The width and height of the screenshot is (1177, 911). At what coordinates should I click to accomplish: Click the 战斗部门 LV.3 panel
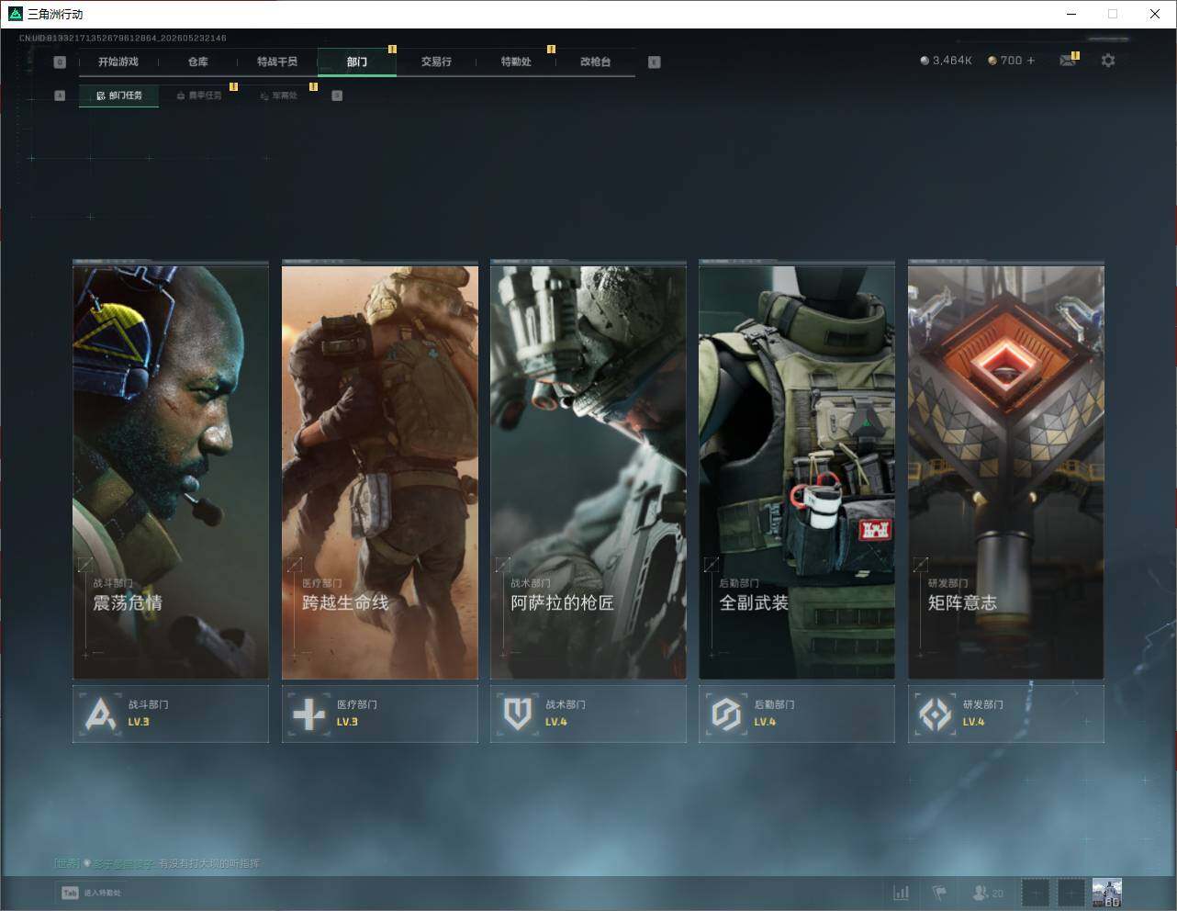tap(171, 714)
